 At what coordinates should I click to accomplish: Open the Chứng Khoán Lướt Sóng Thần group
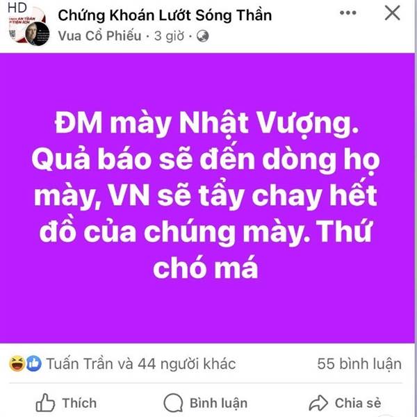click(165, 15)
